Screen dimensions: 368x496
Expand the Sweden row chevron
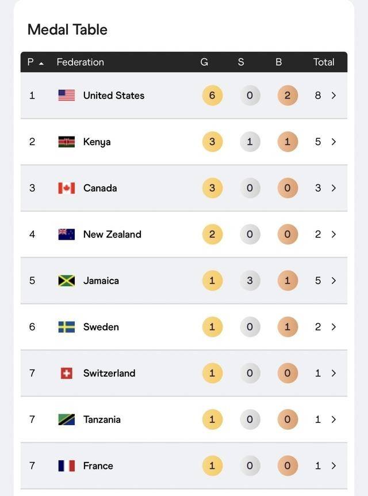coord(333,327)
